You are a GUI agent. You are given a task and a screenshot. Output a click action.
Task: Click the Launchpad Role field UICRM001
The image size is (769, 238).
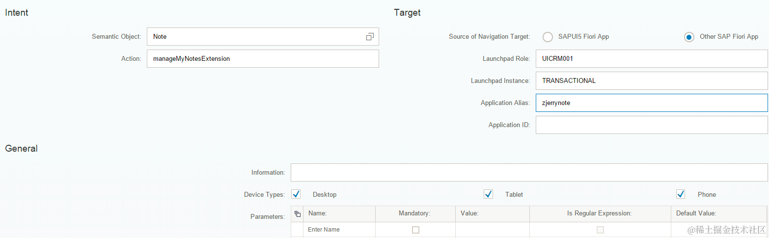click(x=652, y=59)
